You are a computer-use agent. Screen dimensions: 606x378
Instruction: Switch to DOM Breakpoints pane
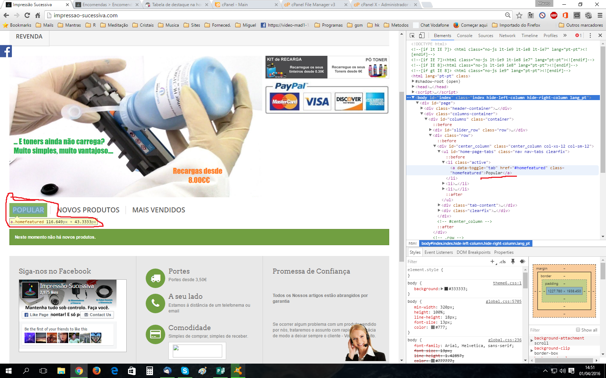point(474,252)
